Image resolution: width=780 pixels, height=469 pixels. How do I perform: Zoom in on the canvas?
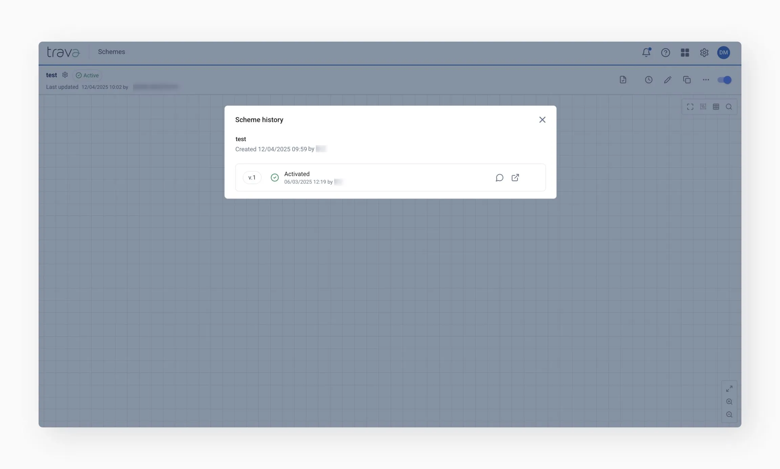pyautogui.click(x=729, y=402)
